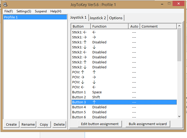This screenshot has height=138, width=187.
Task: Click the Auto column header
Action: (x=134, y=26)
